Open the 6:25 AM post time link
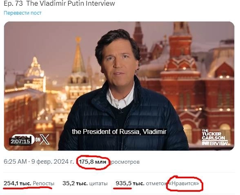 point(15,162)
